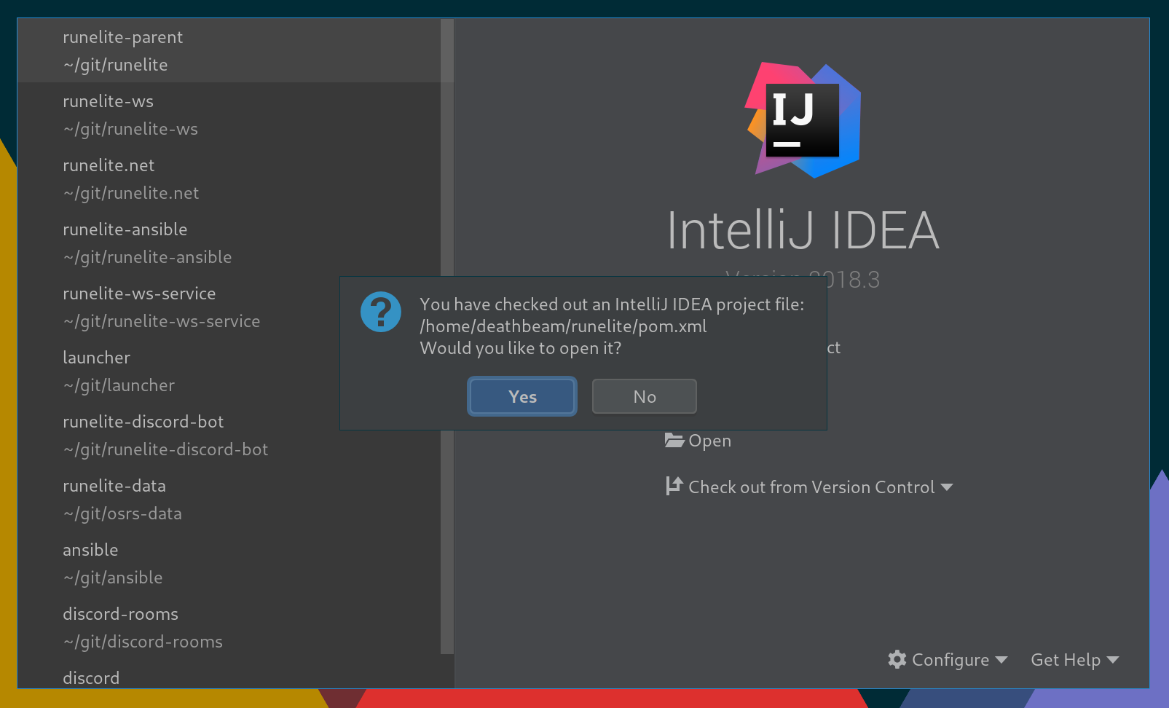Click the ~/git/osrs-data path text

coord(122,514)
